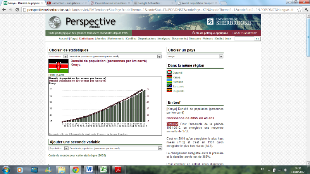Open Adobe Reader from taskbar
The width and height of the screenshot is (310, 174).
[x=118, y=170]
